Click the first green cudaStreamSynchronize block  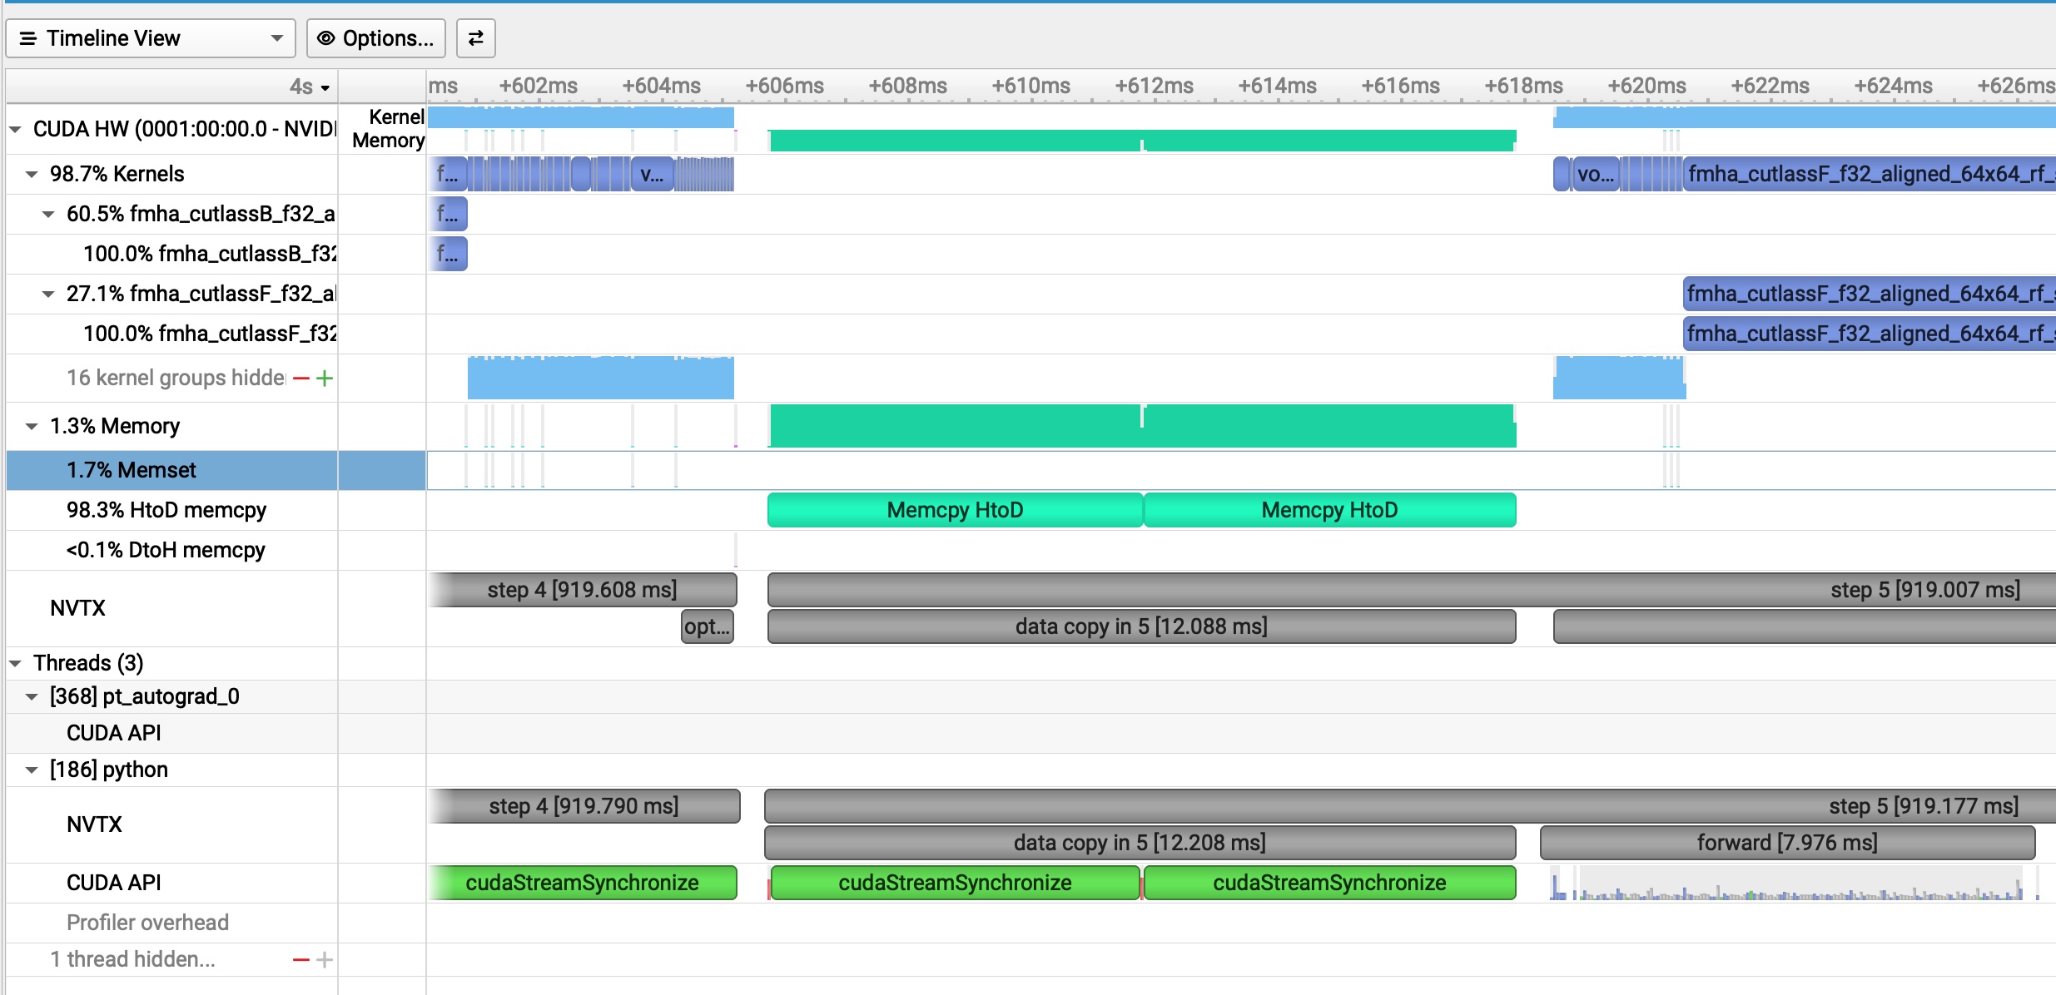(x=582, y=883)
